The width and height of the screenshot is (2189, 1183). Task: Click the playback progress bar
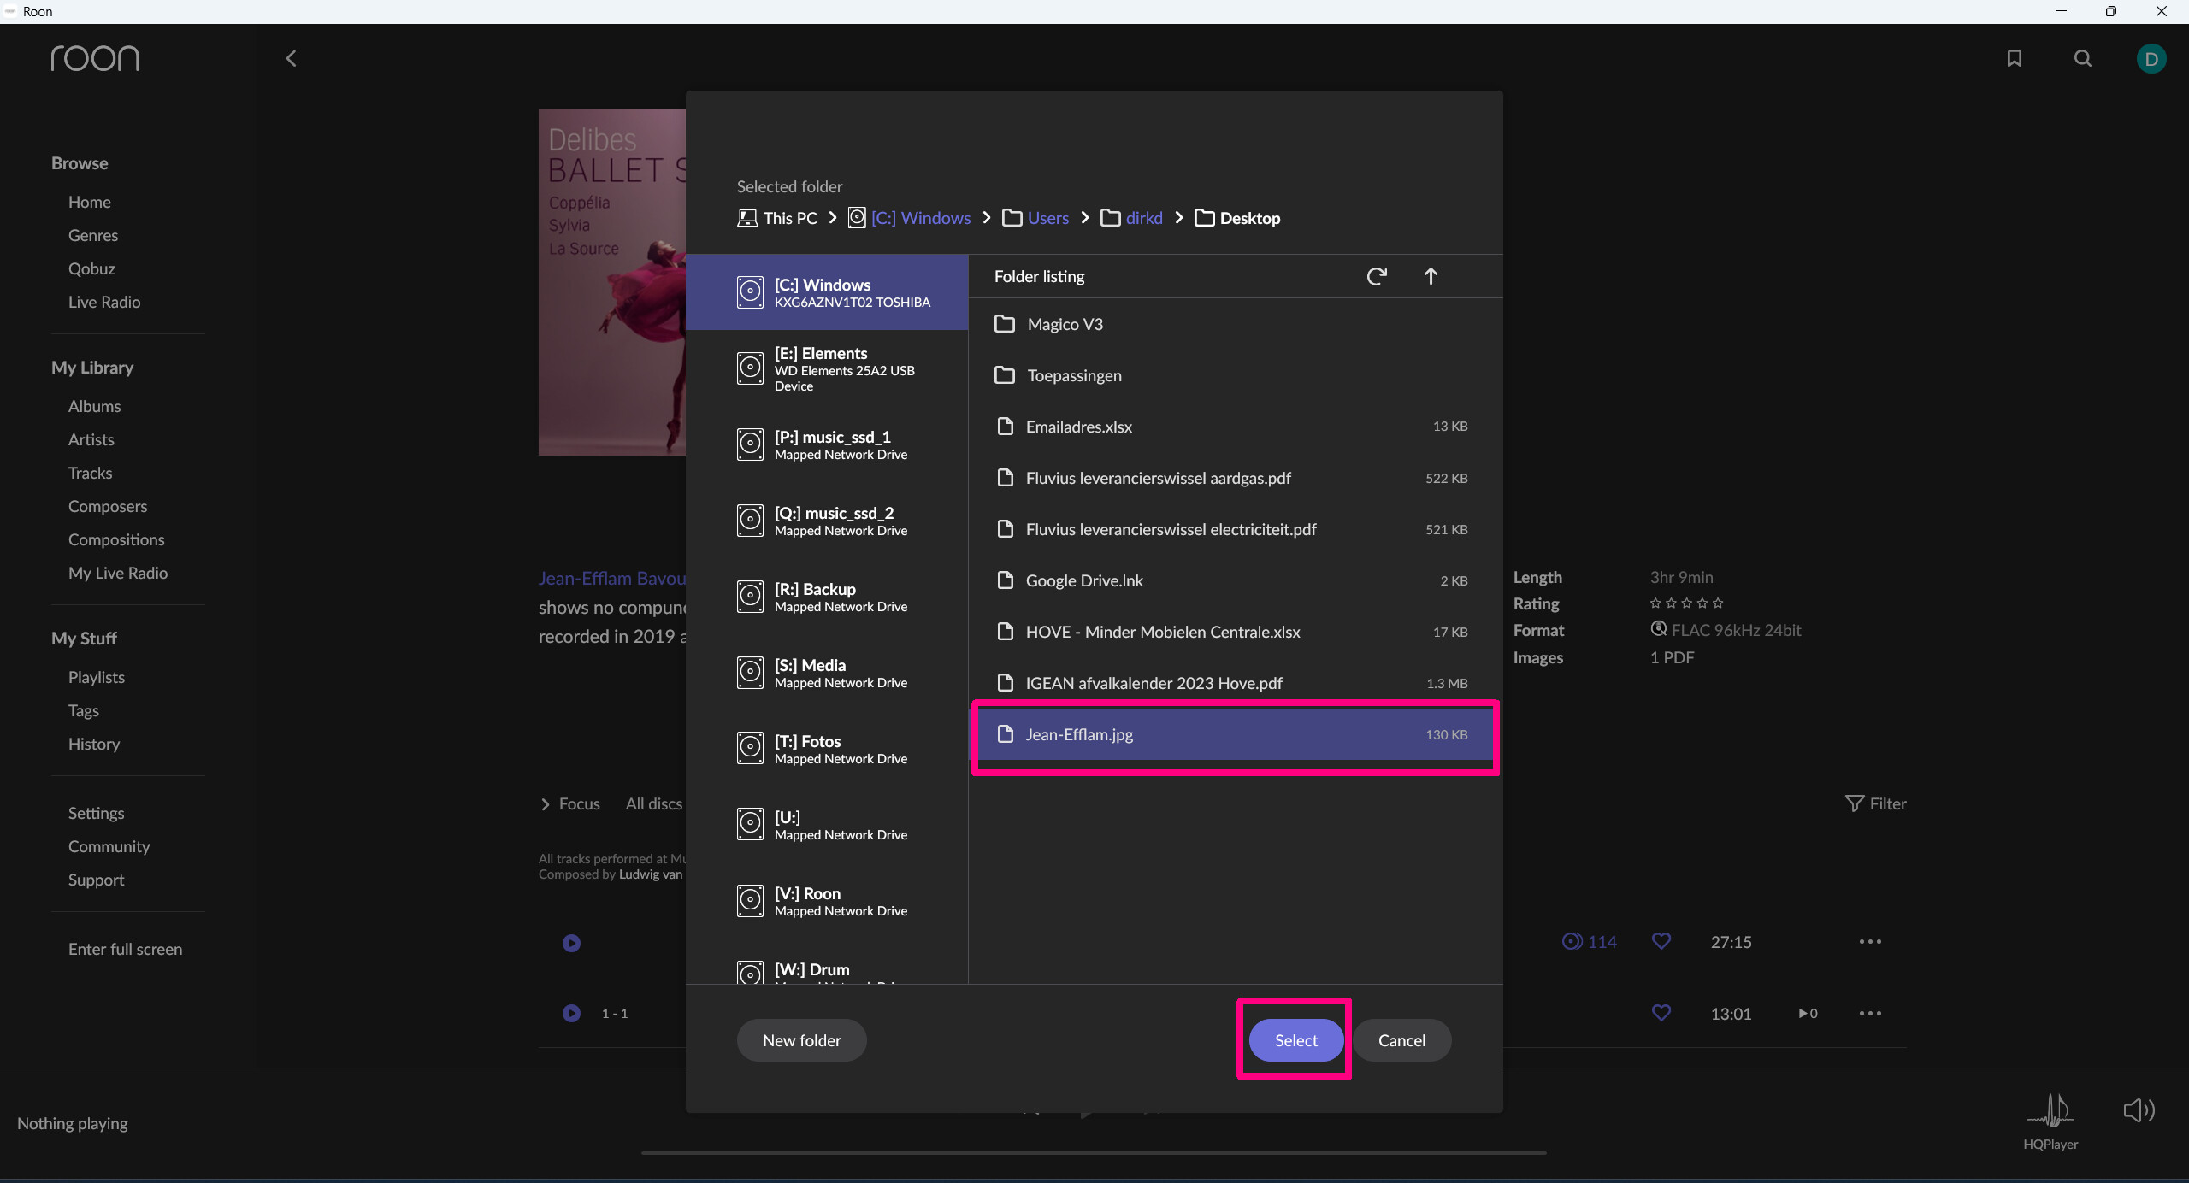(x=1094, y=1152)
